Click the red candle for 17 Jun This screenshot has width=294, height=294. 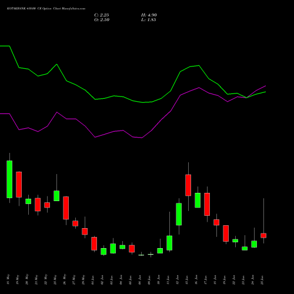207,204
